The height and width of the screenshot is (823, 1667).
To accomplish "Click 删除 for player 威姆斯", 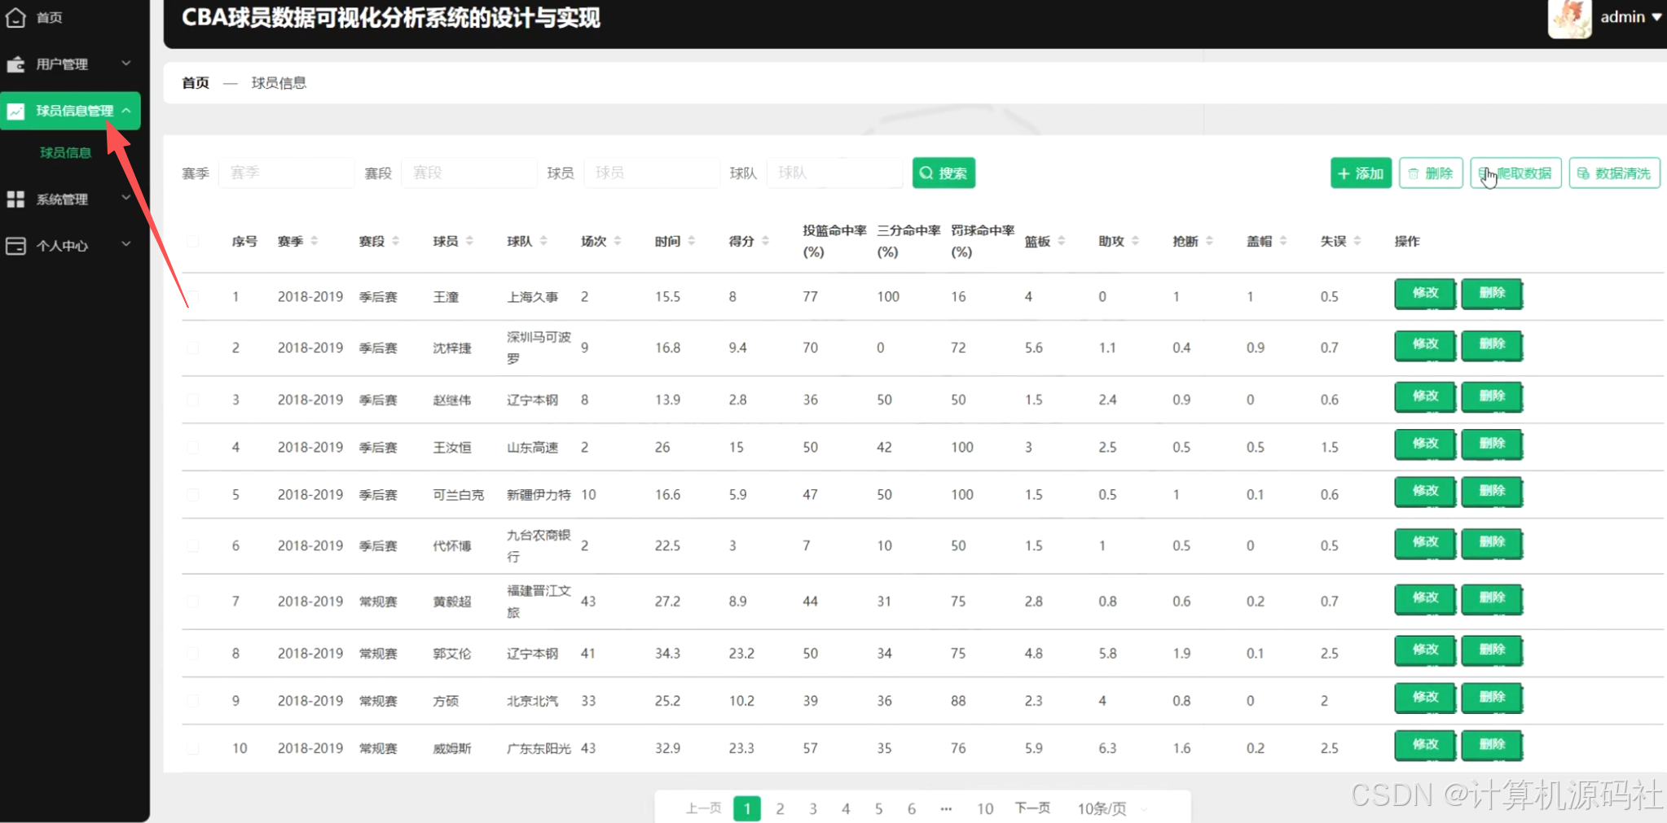I will pos(1492,745).
